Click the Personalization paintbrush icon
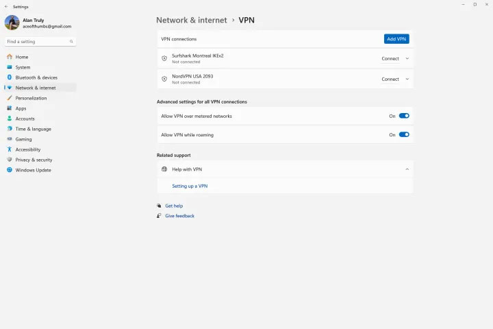Screen dimensions: 493x329 click(10, 98)
